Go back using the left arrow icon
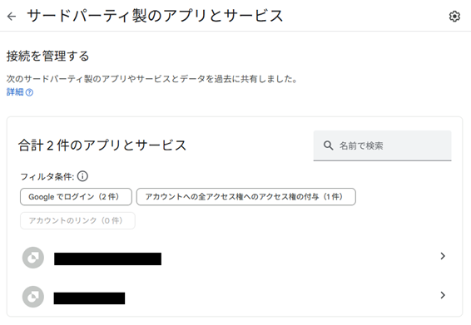471x325 pixels. tap(12, 16)
